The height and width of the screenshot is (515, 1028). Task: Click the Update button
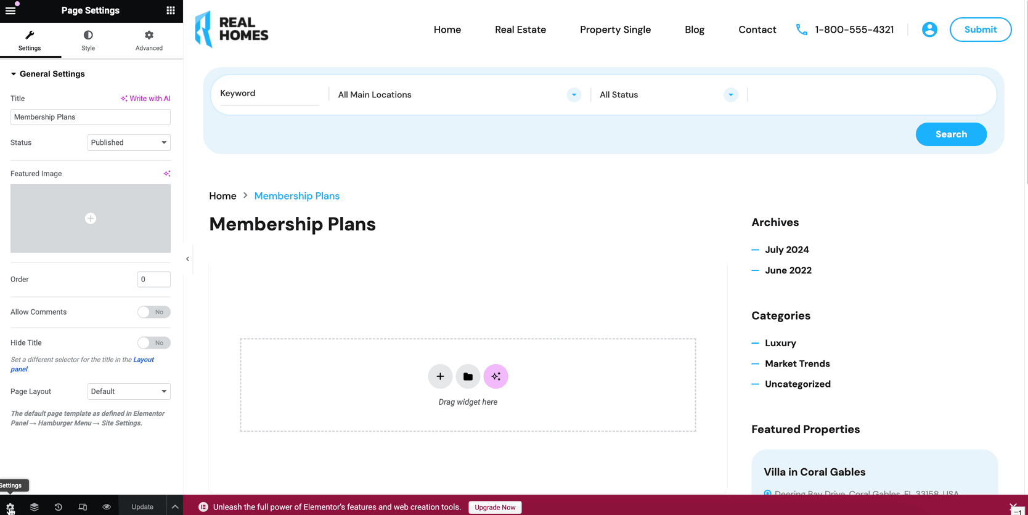pyautogui.click(x=142, y=507)
